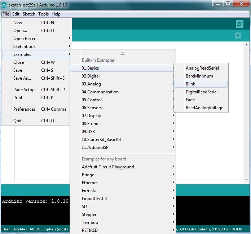
Task: Open the BareMinimum example
Action: [x=201, y=76]
